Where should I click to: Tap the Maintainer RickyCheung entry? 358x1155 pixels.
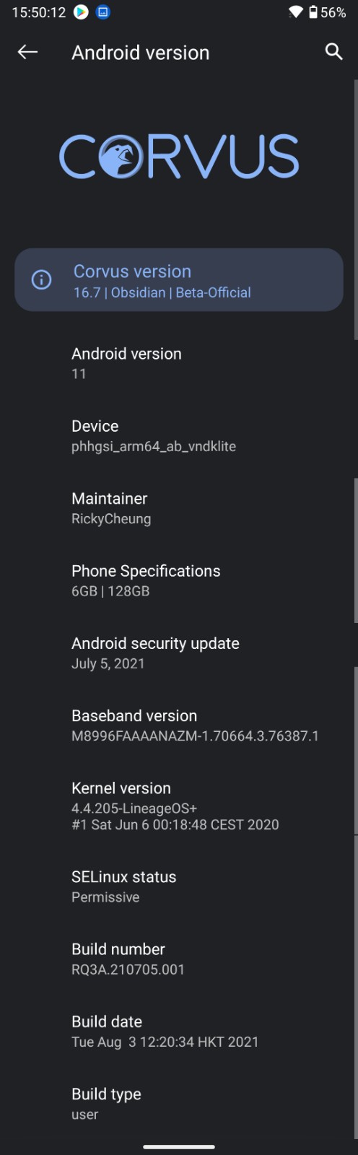pyautogui.click(x=179, y=507)
